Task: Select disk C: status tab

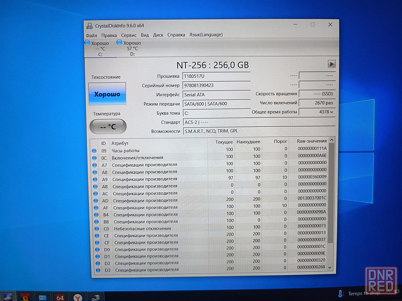Action: [x=100, y=49]
